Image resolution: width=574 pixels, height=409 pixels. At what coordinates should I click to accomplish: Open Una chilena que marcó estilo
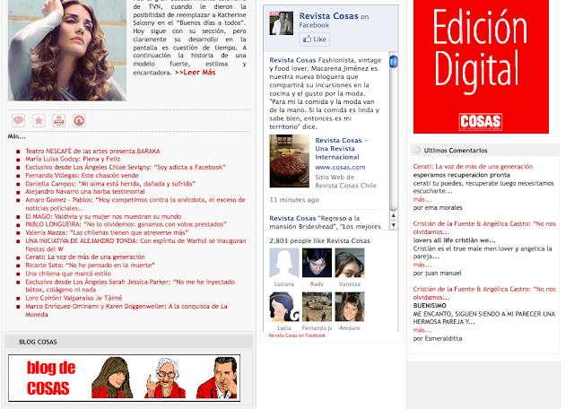point(68,274)
